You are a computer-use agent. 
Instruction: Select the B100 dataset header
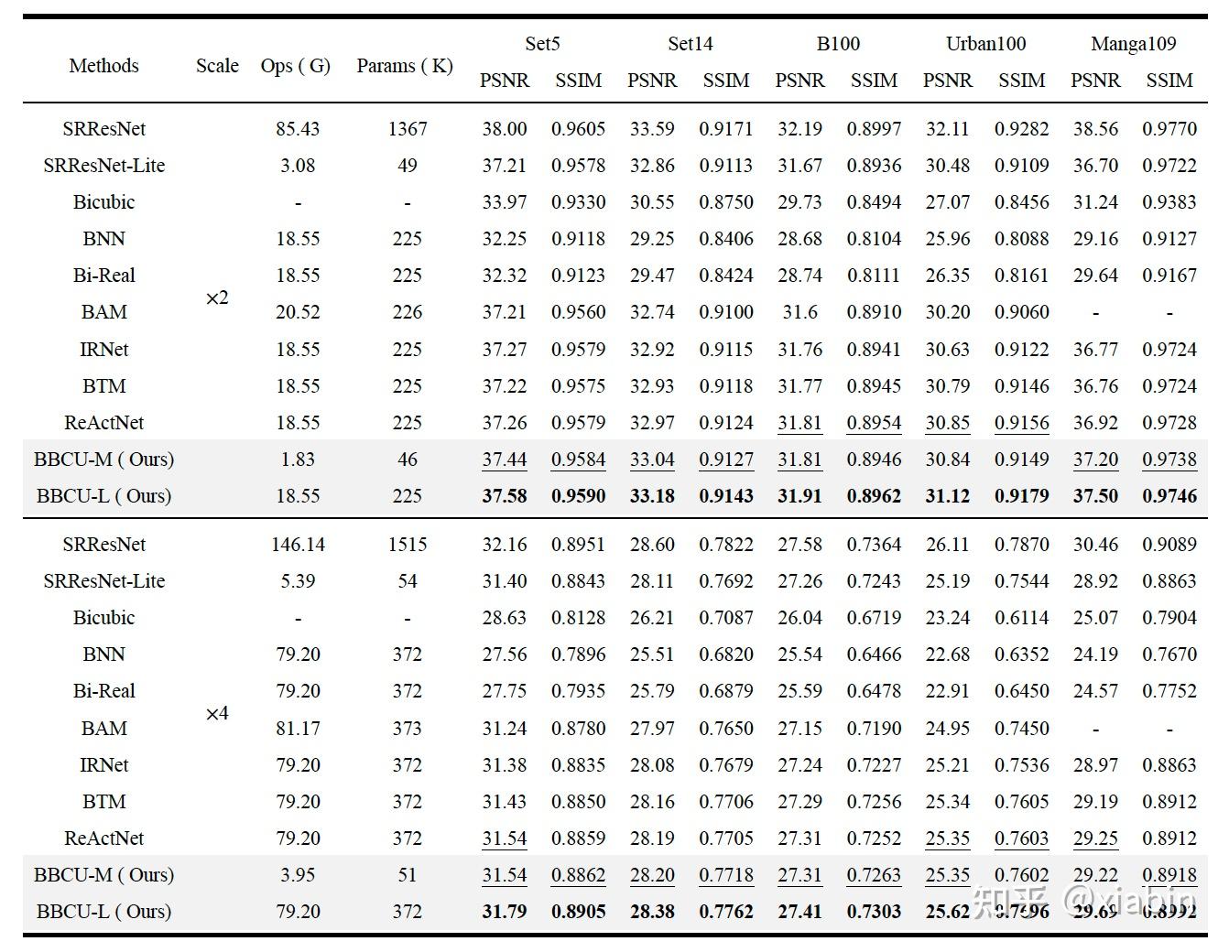[838, 44]
